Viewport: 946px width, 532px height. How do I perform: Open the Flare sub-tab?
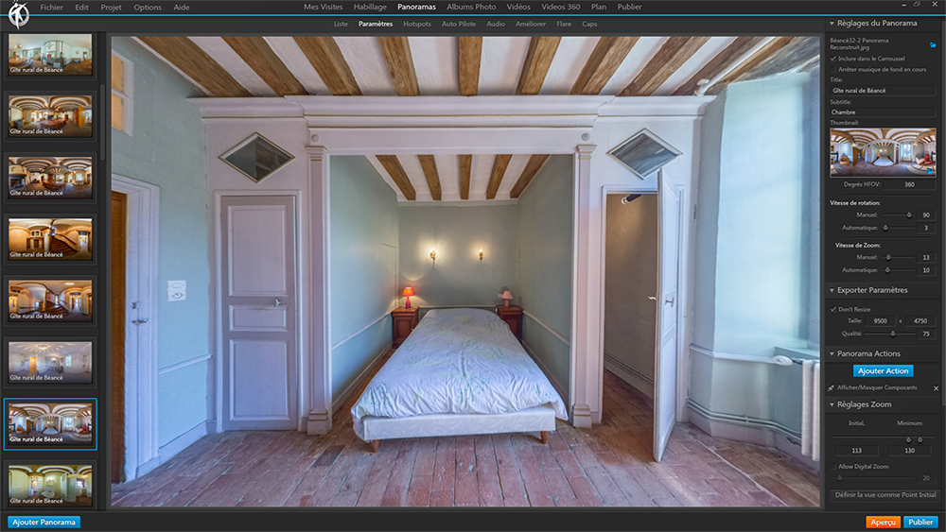pyautogui.click(x=564, y=25)
